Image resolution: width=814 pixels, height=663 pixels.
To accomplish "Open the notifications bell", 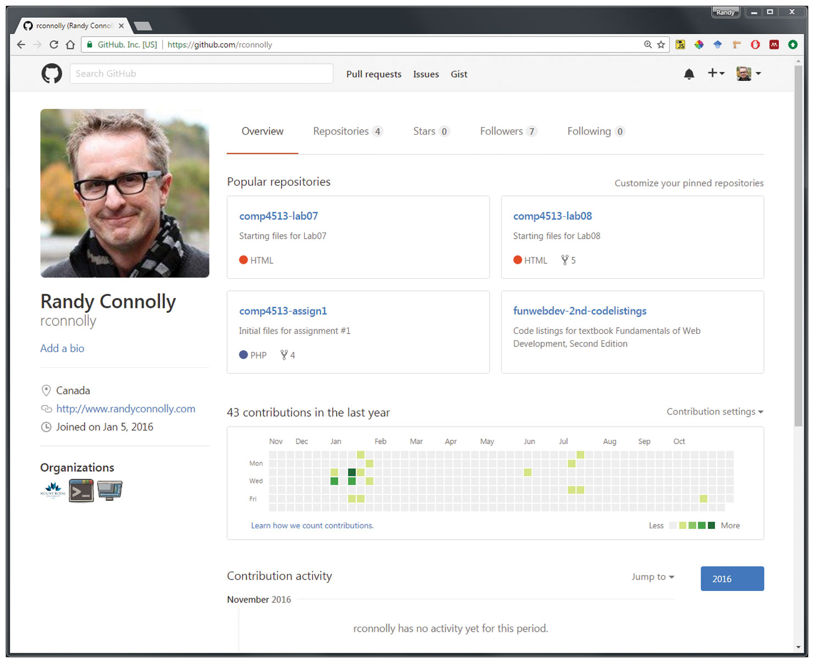I will [689, 74].
